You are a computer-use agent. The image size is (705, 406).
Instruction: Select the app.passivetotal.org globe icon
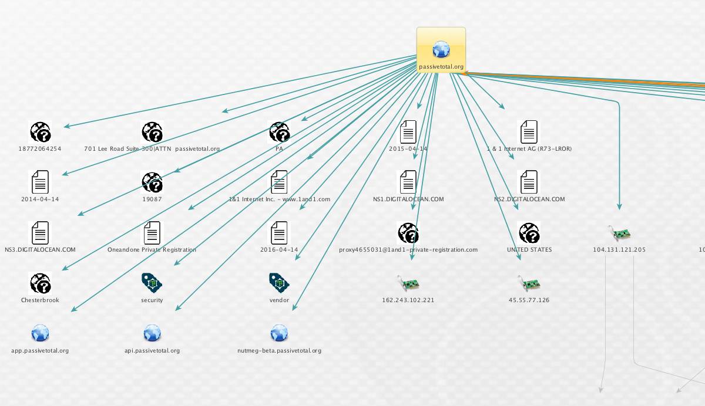click(40, 334)
